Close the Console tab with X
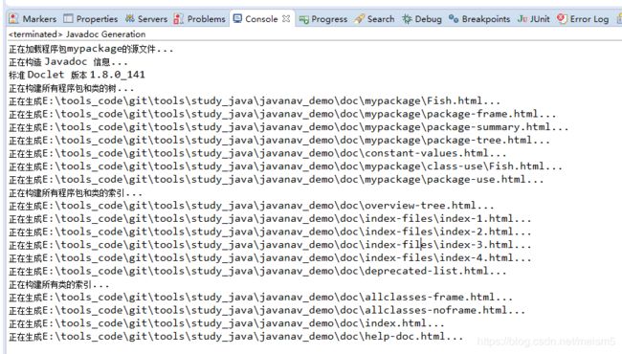This screenshot has height=354, width=622. [286, 18]
